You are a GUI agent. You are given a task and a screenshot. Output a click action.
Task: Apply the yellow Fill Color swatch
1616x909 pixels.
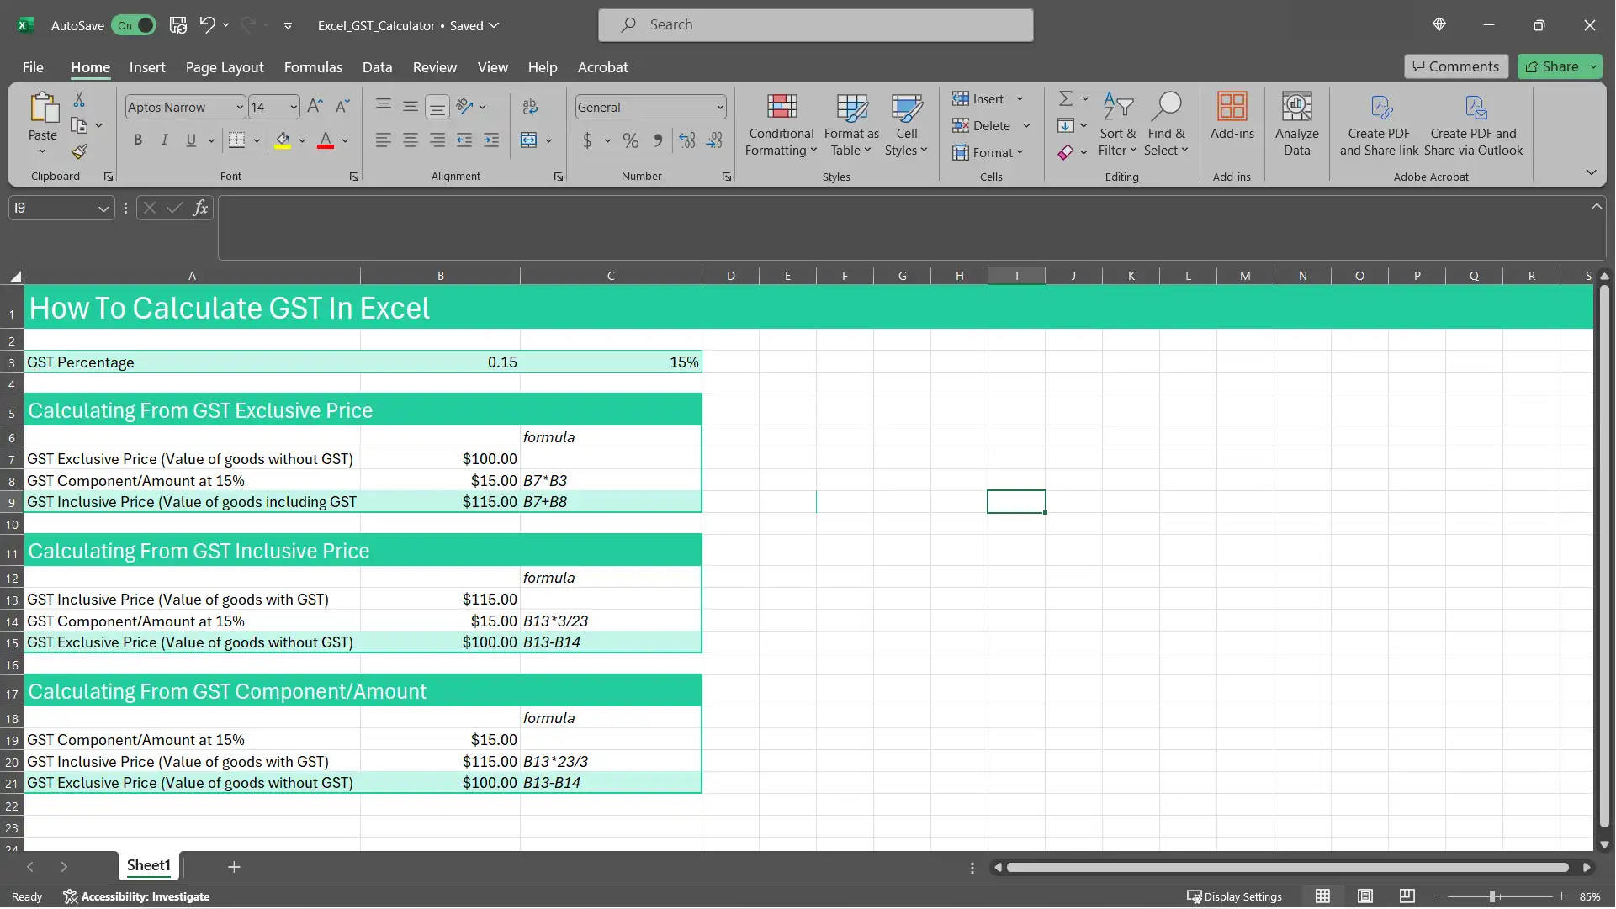(283, 140)
